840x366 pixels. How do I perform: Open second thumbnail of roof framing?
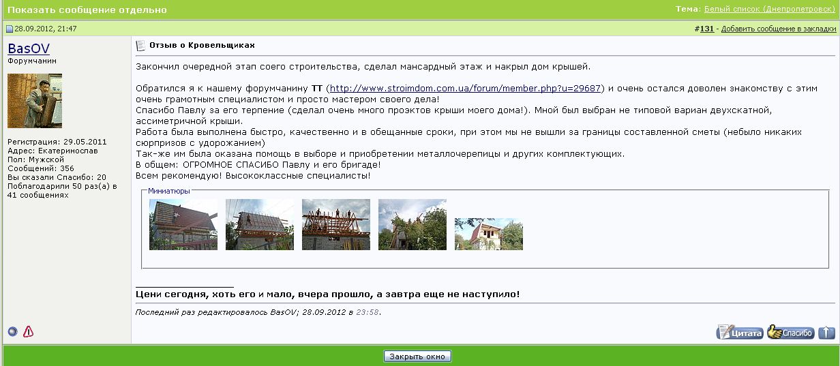(x=260, y=225)
